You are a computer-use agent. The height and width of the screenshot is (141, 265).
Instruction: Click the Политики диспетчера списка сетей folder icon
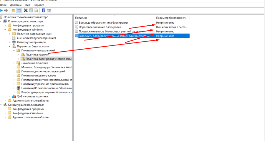click(x=19, y=71)
